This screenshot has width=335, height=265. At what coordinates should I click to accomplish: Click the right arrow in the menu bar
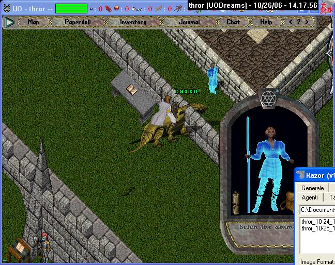point(307,22)
